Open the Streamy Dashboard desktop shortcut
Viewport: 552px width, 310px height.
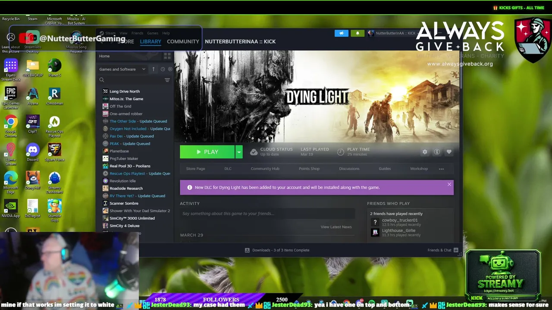pyautogui.click(x=54, y=182)
